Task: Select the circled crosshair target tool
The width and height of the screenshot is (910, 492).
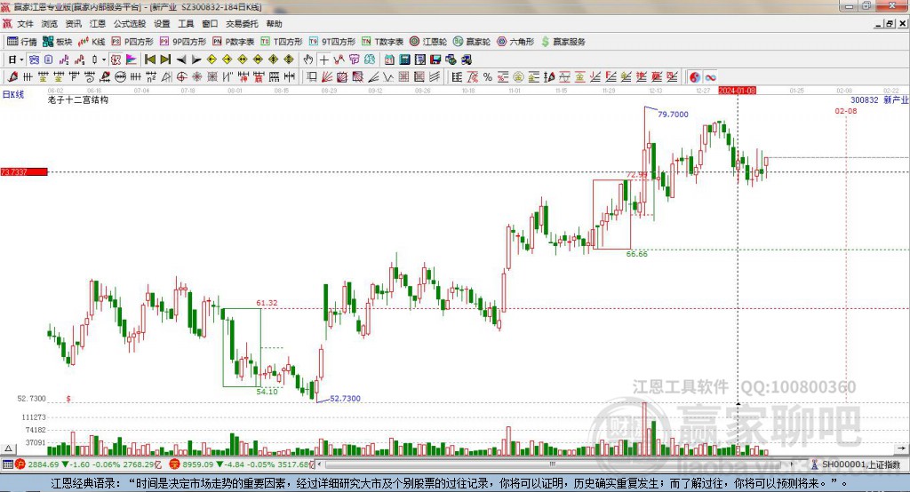Action: coord(181,76)
